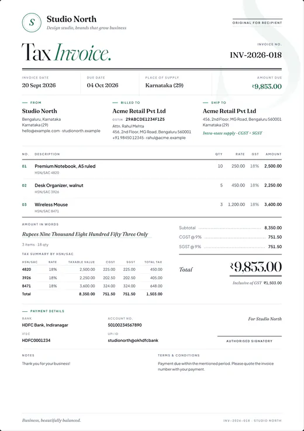Screen dimensions: 304x431
Task: Click "For Studio North" signature text
Action: pyautogui.click(x=265, y=319)
